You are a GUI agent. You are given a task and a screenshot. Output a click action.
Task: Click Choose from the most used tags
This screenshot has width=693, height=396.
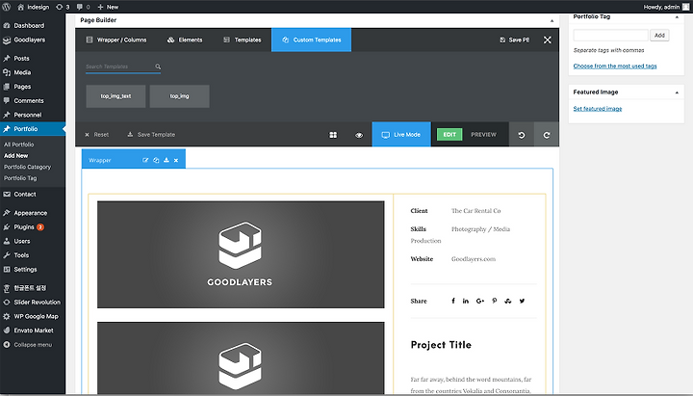(615, 66)
